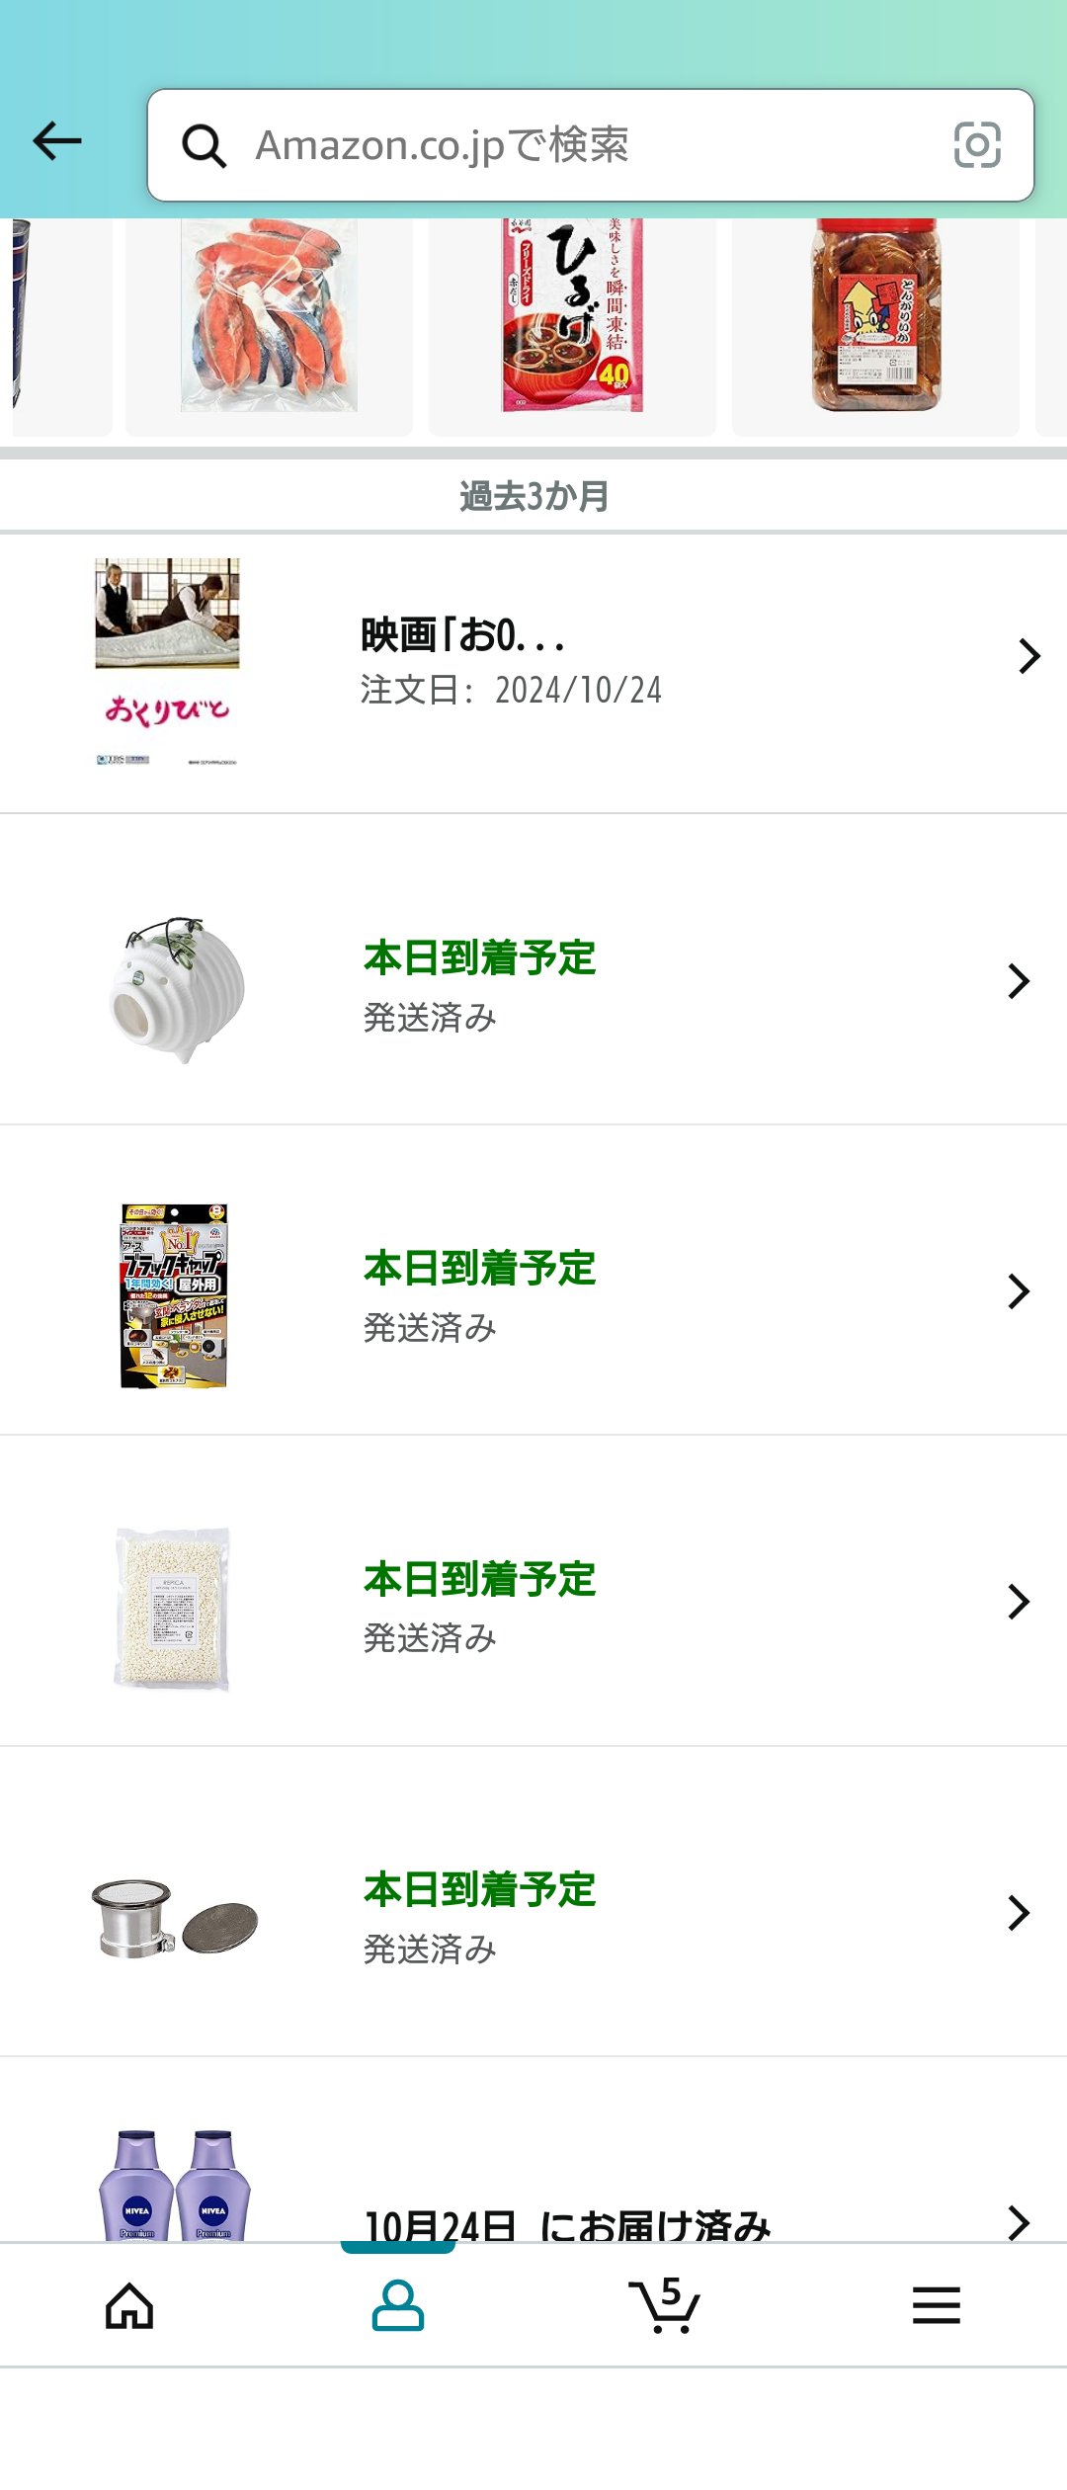The height and width of the screenshot is (2490, 1067).
Task: Open chevron for the ブラックキャップ order
Action: pyautogui.click(x=1019, y=1291)
